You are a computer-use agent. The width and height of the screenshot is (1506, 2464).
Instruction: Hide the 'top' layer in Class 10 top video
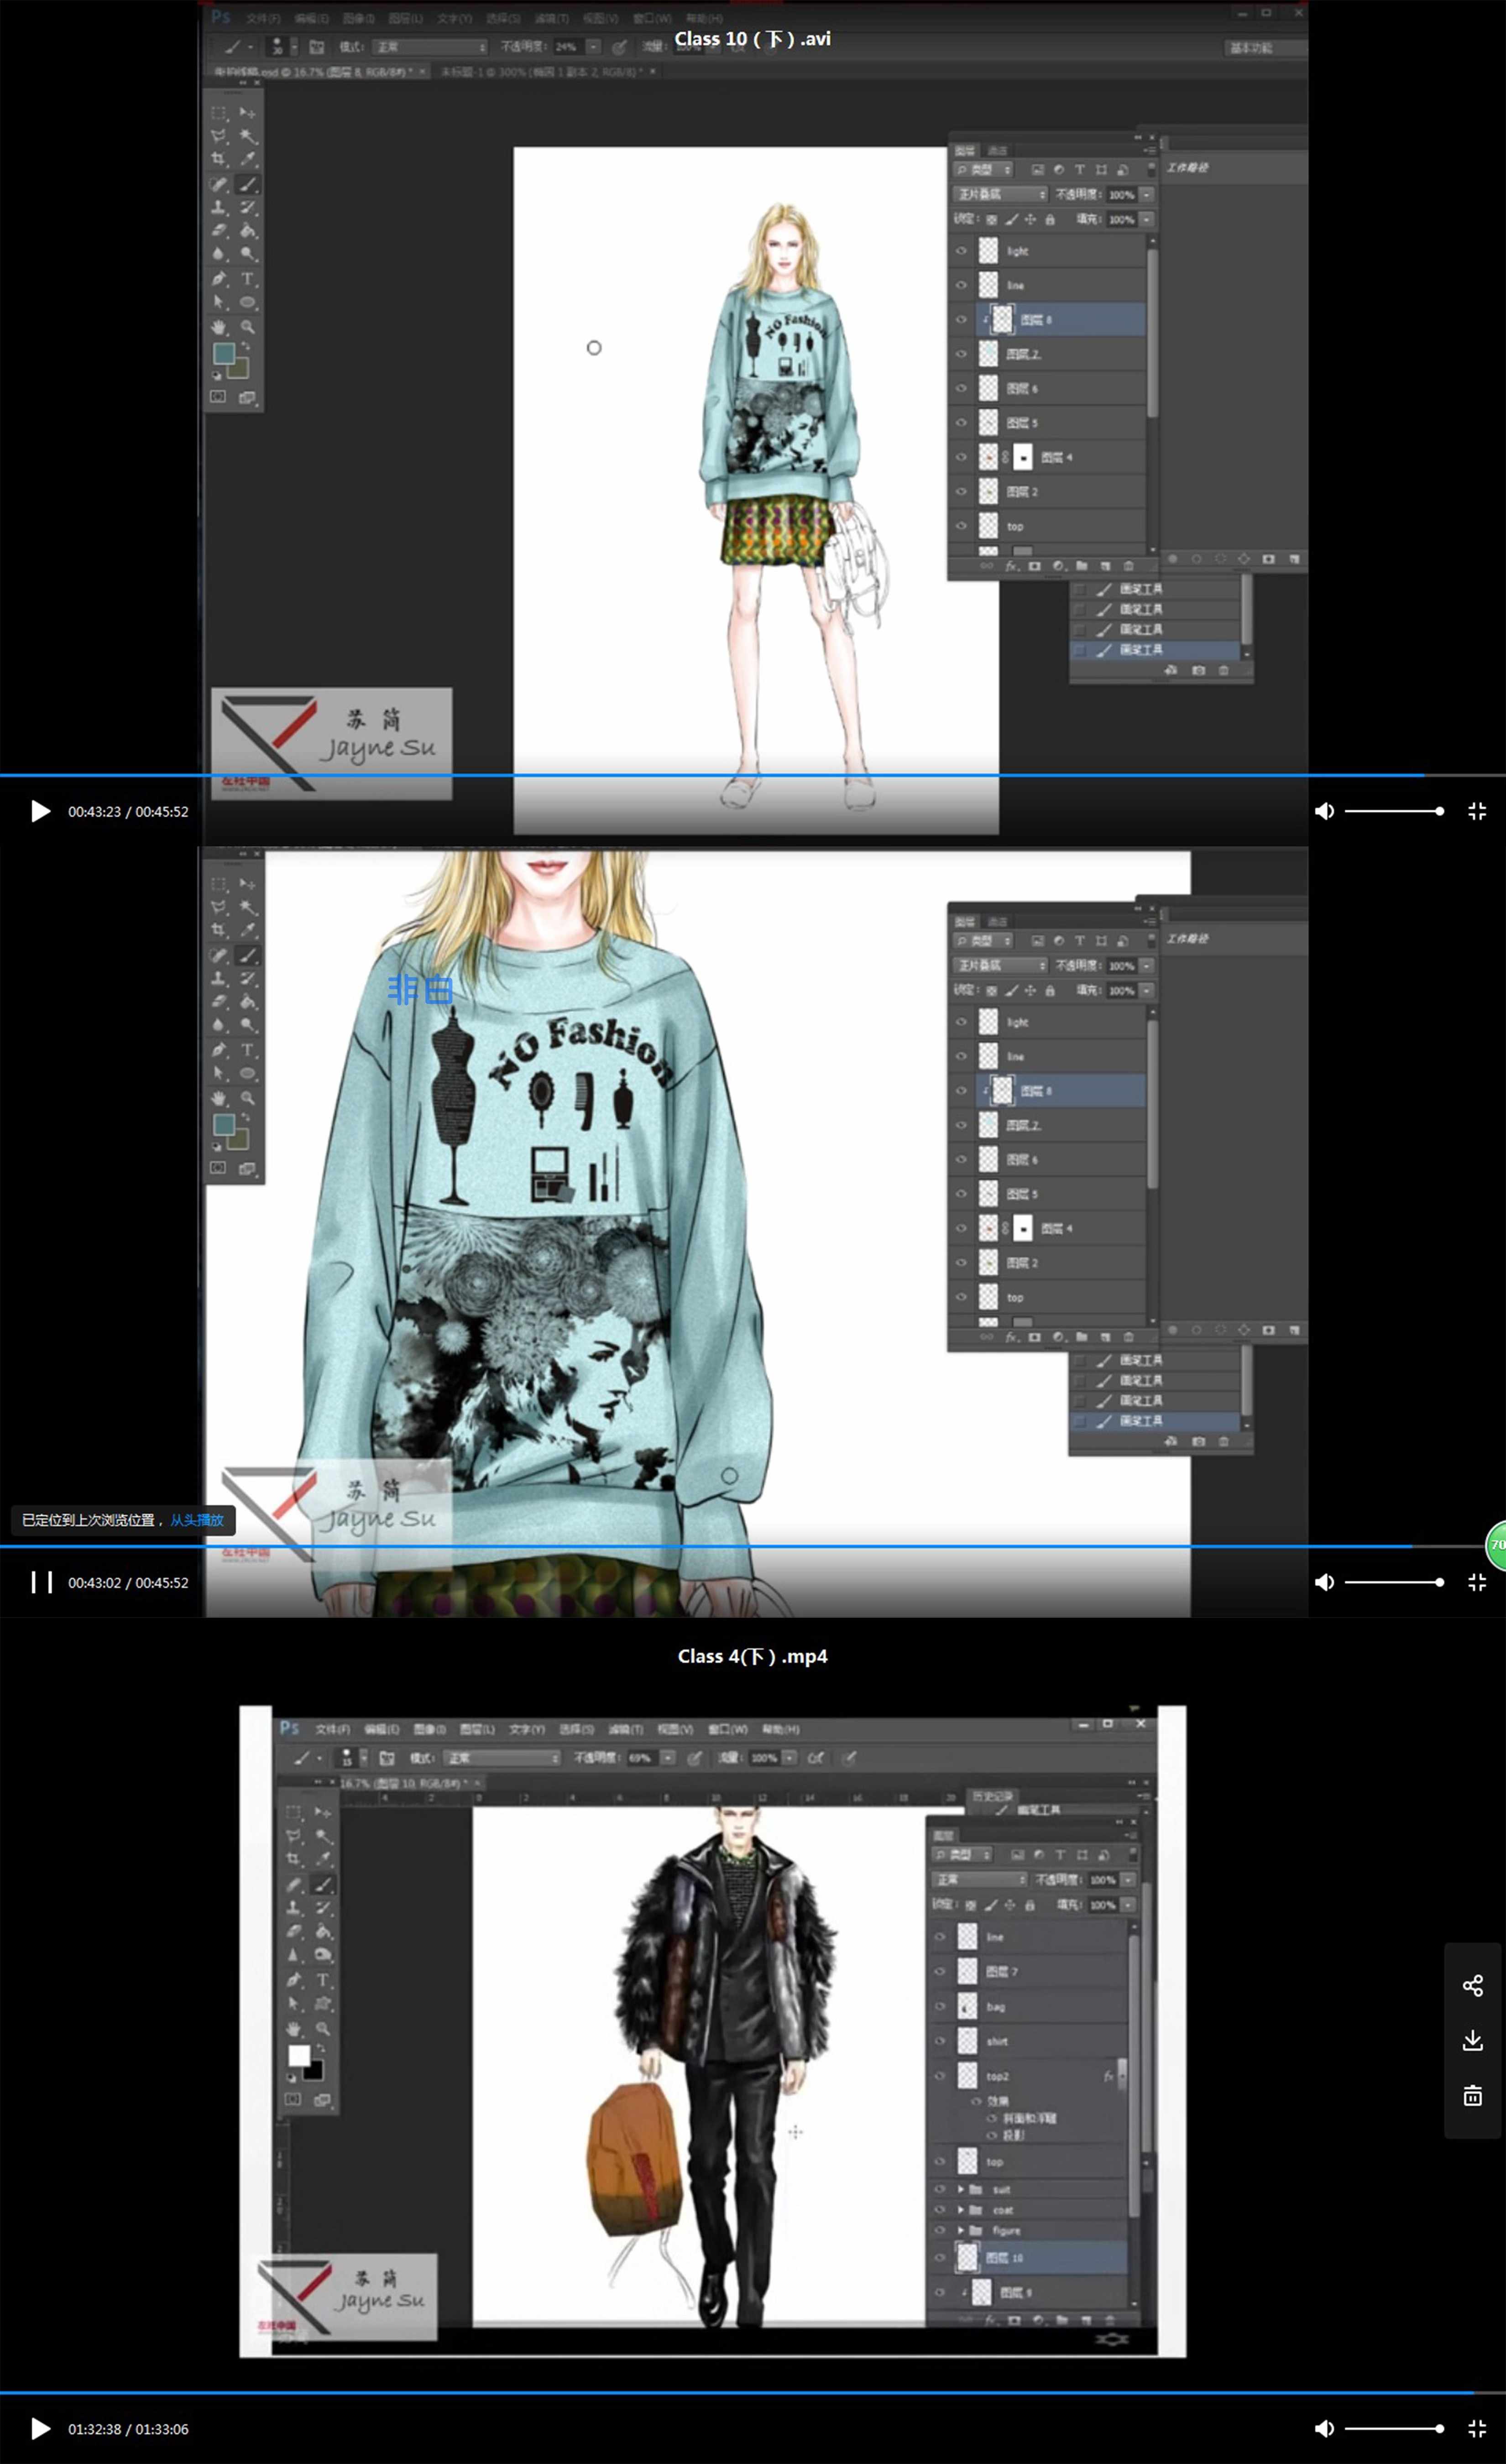click(x=962, y=526)
